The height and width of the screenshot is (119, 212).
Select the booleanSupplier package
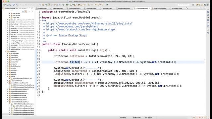(x=16, y=60)
